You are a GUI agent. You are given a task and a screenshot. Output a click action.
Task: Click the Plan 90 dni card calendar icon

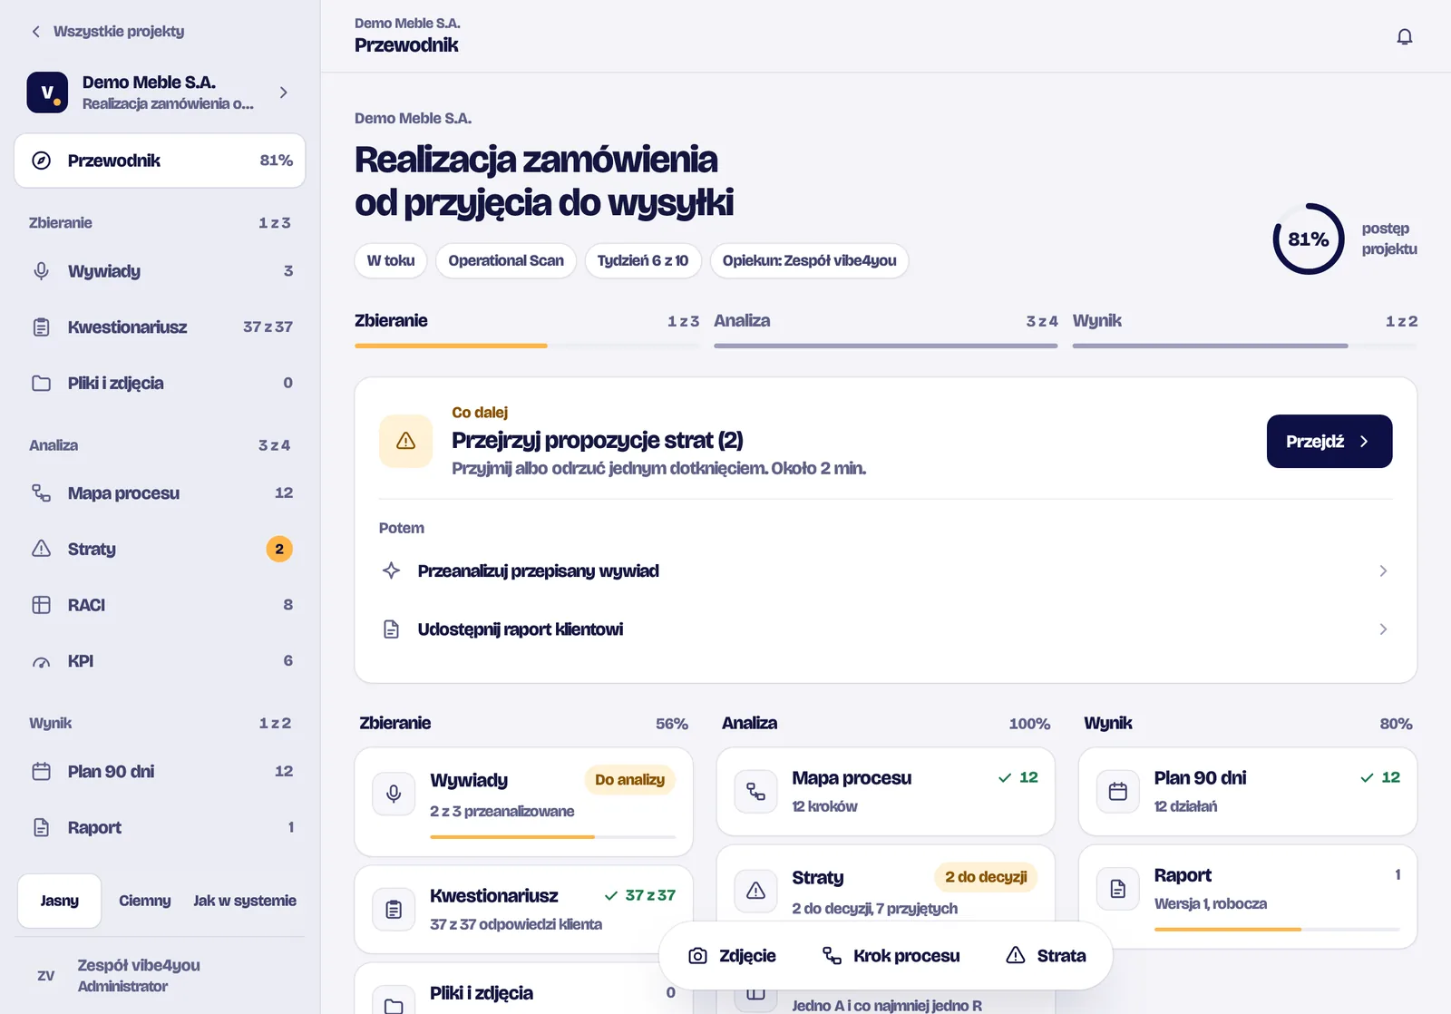pyautogui.click(x=1118, y=791)
